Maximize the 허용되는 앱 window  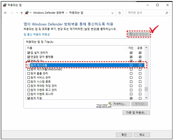(x=157, y=5)
